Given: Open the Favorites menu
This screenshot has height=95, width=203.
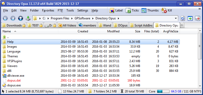Looking at the screenshot, I should coord(48,10).
